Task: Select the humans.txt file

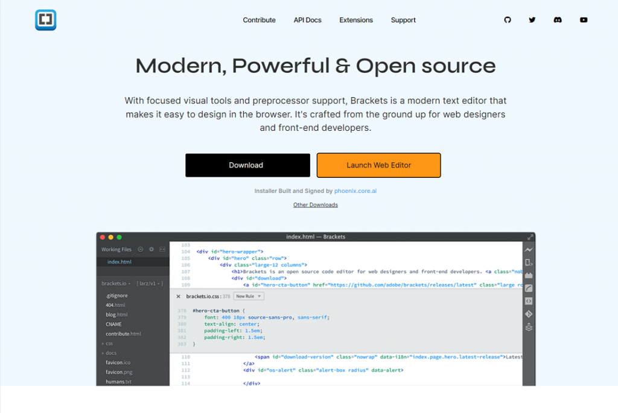Action: [118, 382]
